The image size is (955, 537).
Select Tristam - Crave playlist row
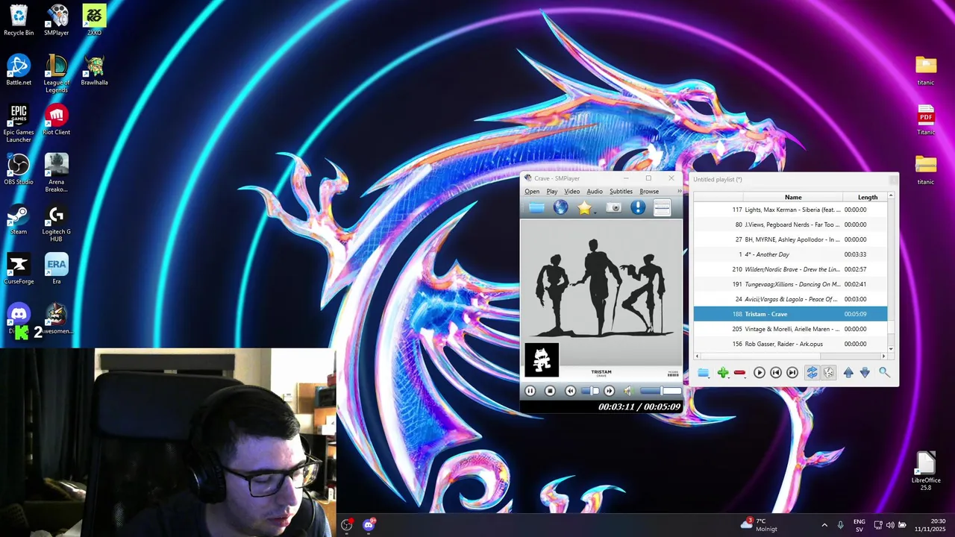point(790,314)
